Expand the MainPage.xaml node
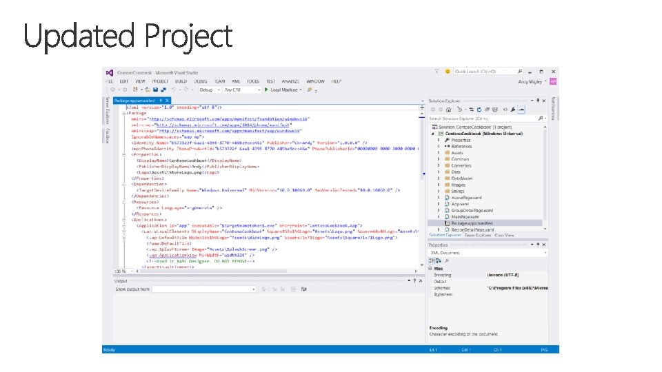The height and width of the screenshot is (372, 662). (x=439, y=217)
